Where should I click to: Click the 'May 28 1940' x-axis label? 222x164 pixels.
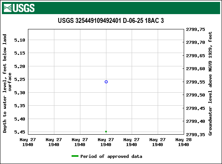click(183, 142)
